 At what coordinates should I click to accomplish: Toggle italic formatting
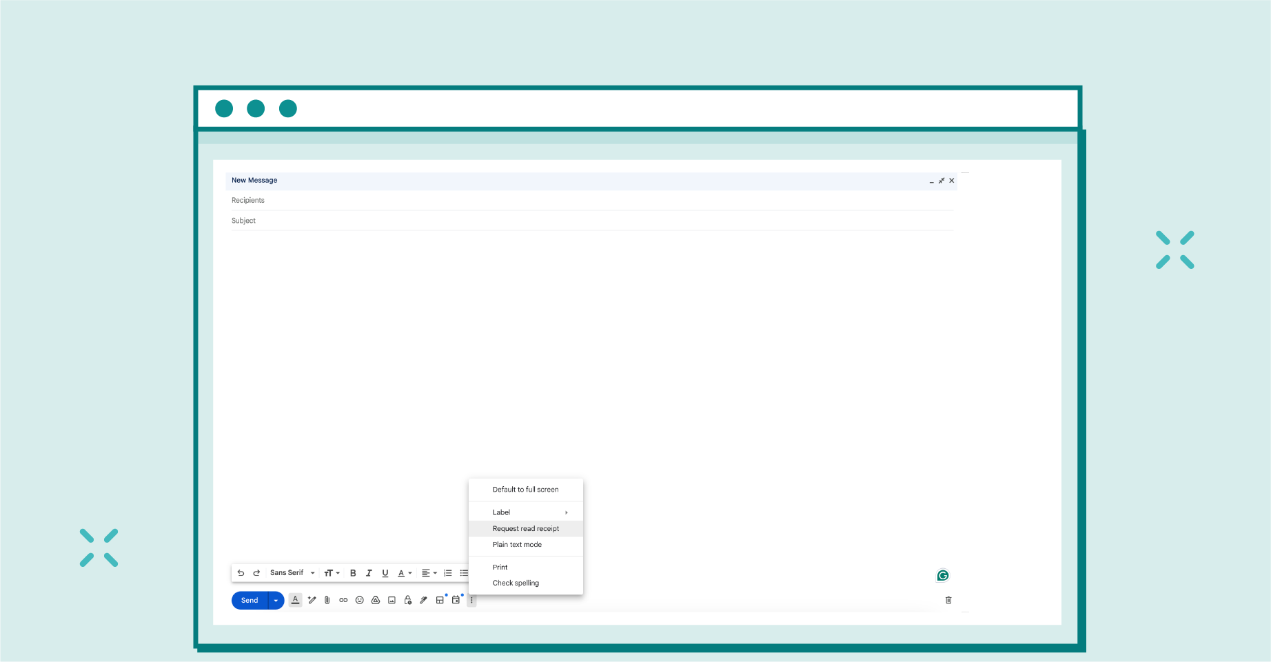[x=369, y=573]
